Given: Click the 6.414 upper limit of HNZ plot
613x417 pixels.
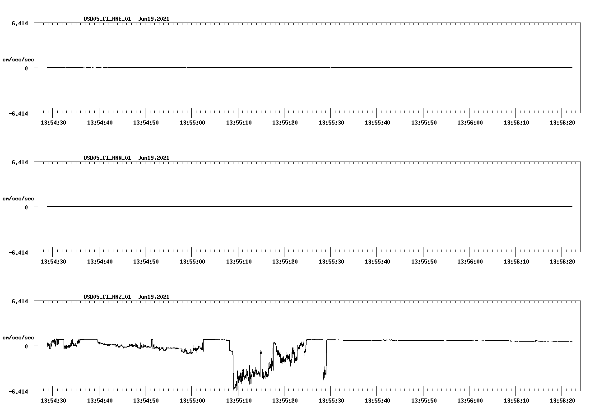Looking at the screenshot, I should [x=20, y=301].
